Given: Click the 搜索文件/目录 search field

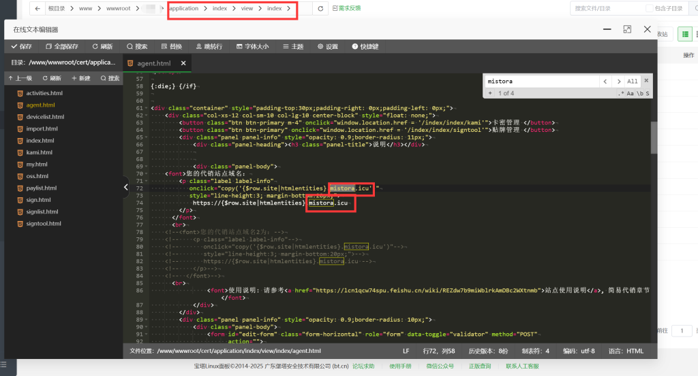Looking at the screenshot, I should coord(606,8).
